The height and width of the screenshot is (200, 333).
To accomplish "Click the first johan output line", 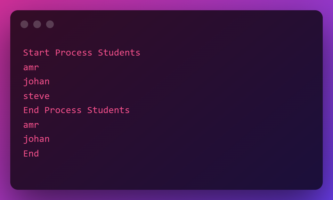I will (36, 81).
